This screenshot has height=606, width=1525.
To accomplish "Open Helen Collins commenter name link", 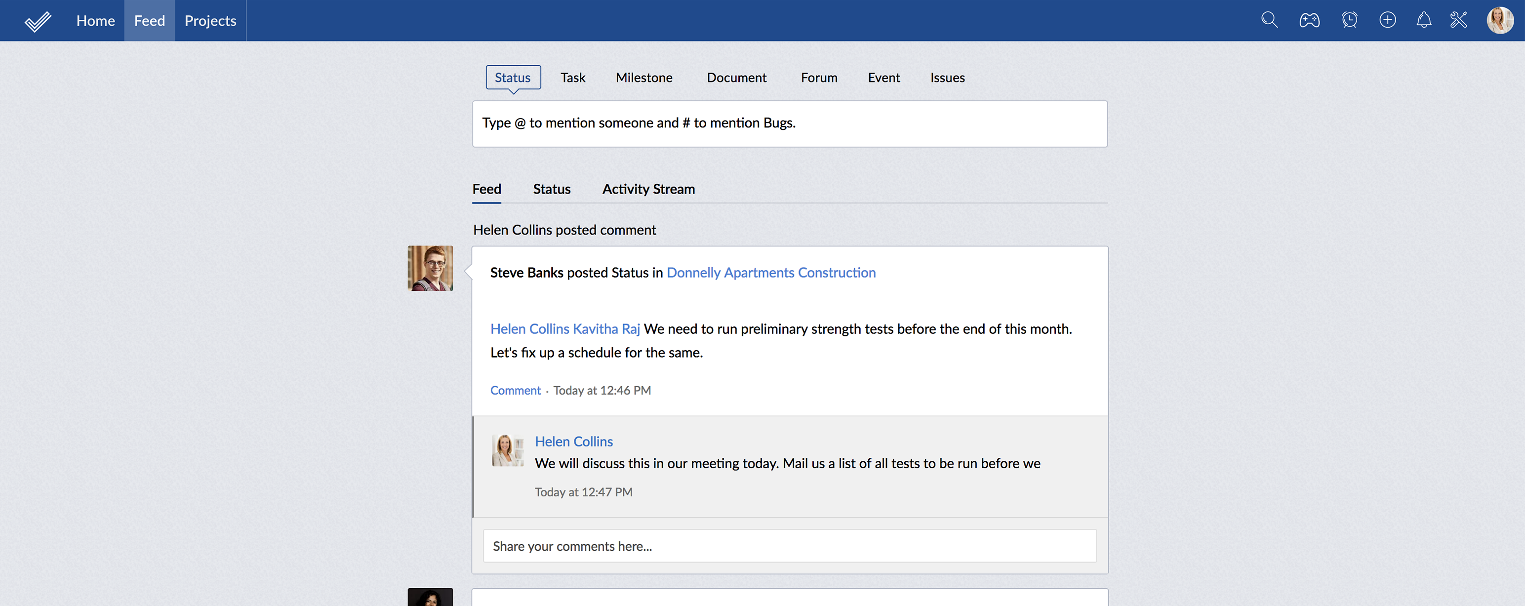I will [x=574, y=442].
